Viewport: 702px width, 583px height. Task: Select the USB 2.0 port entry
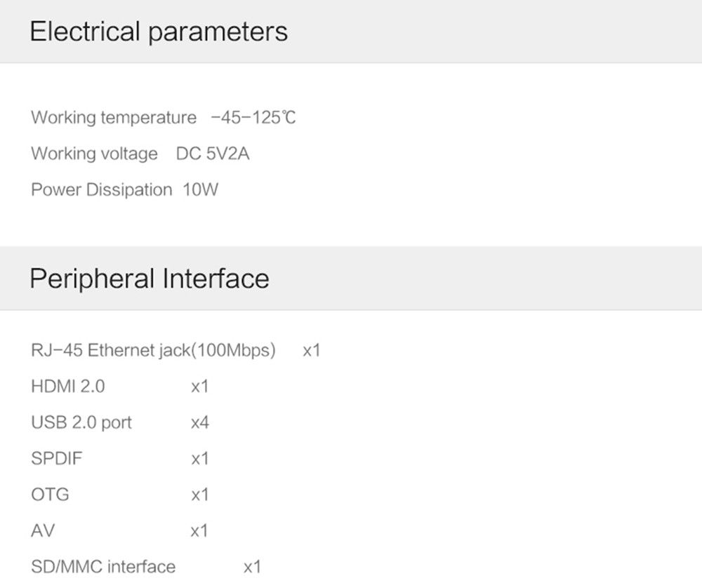coord(81,423)
